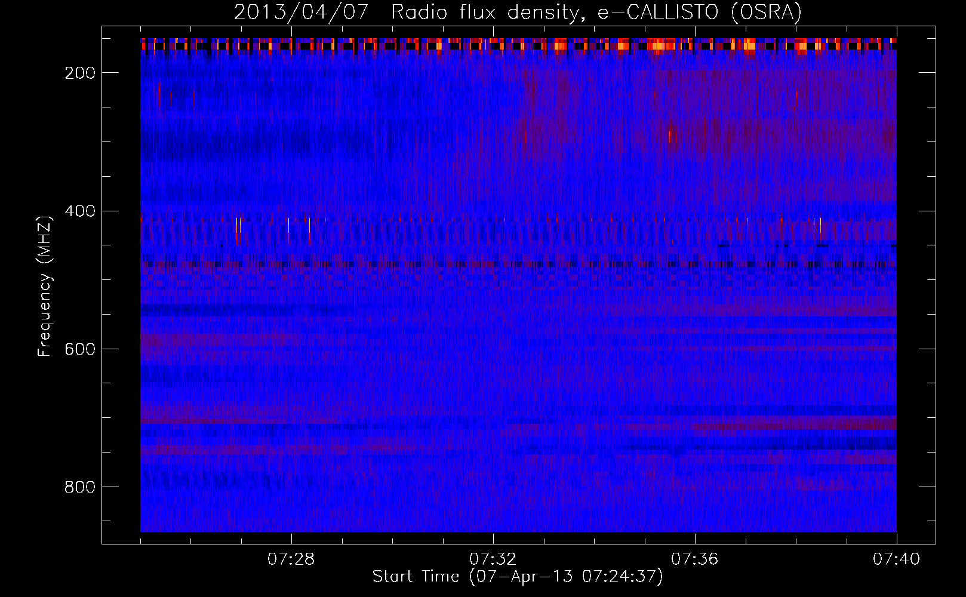Click the 07:36 time tick label
The width and height of the screenshot is (966, 597).
[x=695, y=559]
